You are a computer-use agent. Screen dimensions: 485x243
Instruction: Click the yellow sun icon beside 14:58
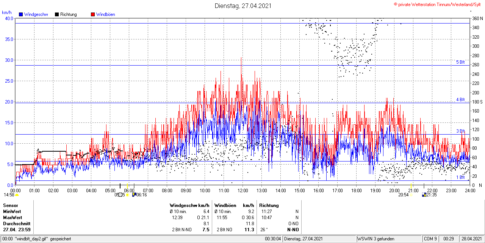[17, 195]
